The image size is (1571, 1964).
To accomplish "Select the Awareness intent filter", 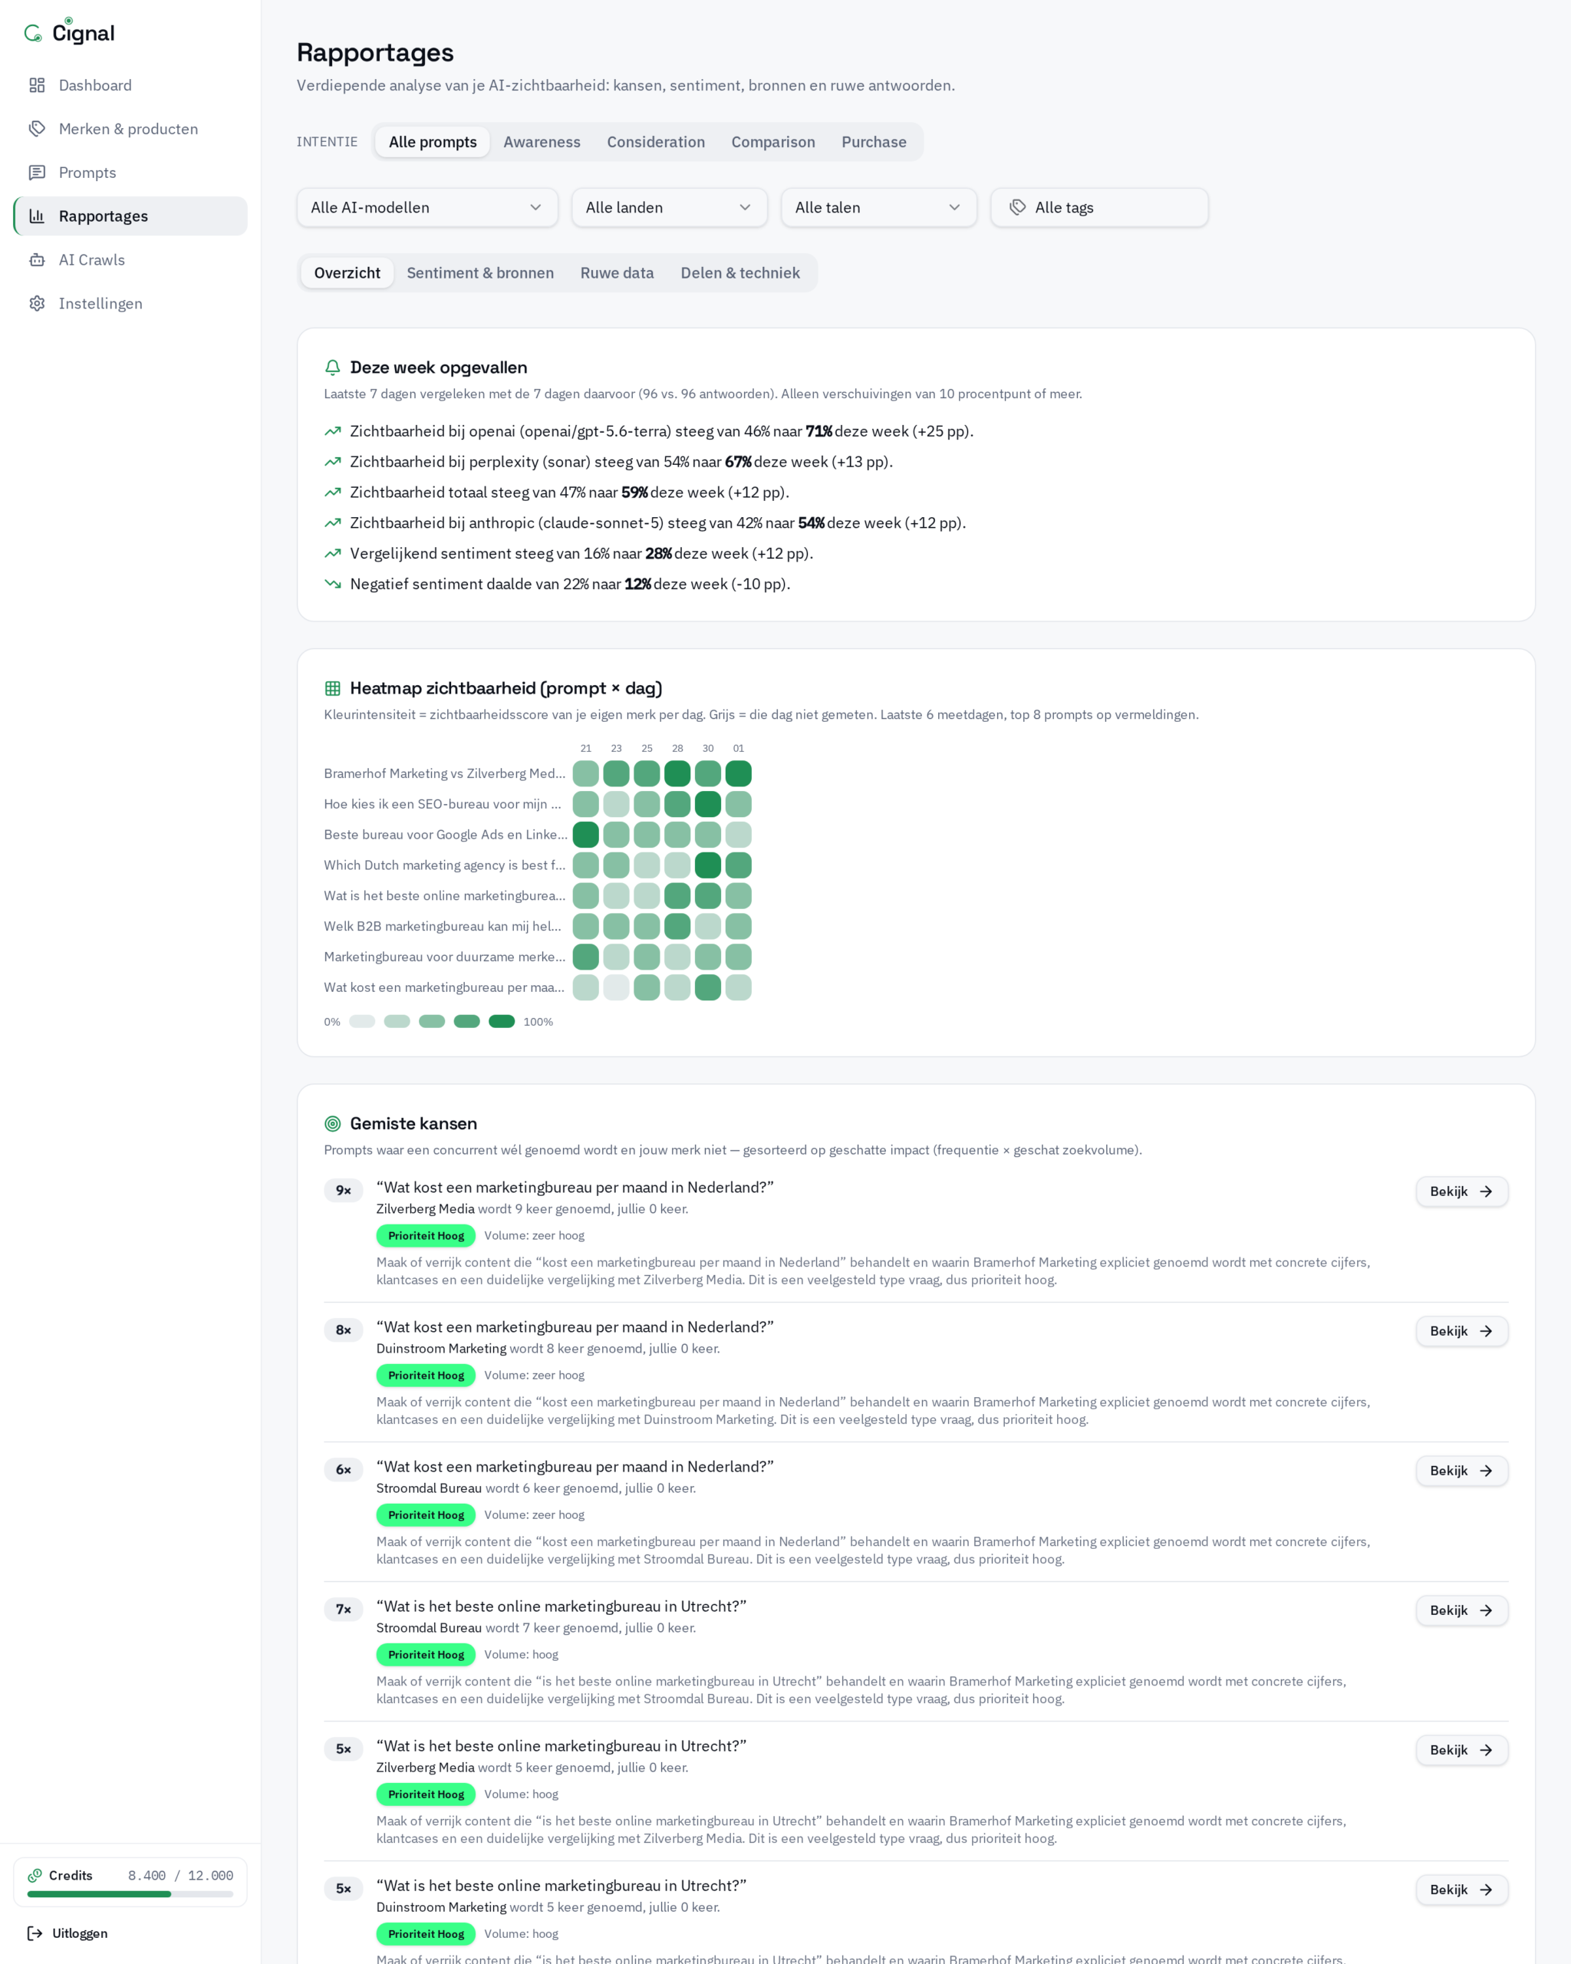I will pyautogui.click(x=542, y=142).
